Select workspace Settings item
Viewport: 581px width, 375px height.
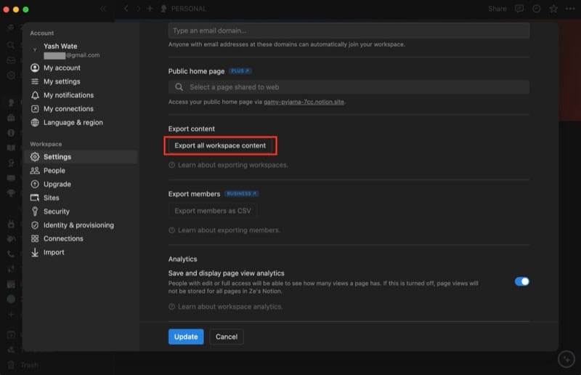click(81, 157)
